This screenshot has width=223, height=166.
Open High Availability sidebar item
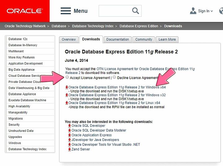(x=30, y=106)
